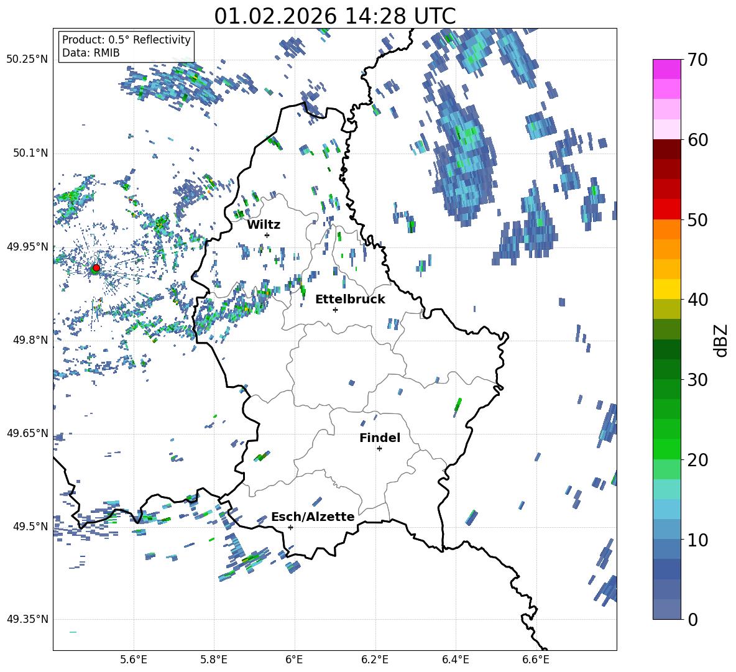Click the cross marker below Wiltz
The height and width of the screenshot is (672, 736).
point(267,235)
